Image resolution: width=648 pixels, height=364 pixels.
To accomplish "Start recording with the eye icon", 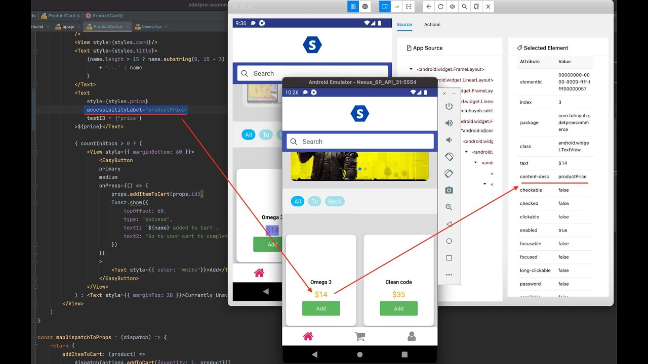I will click(453, 7).
